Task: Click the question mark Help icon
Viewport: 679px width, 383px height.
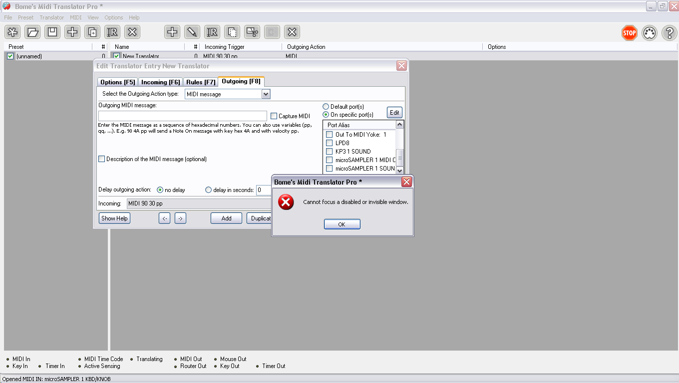Action: point(669,33)
